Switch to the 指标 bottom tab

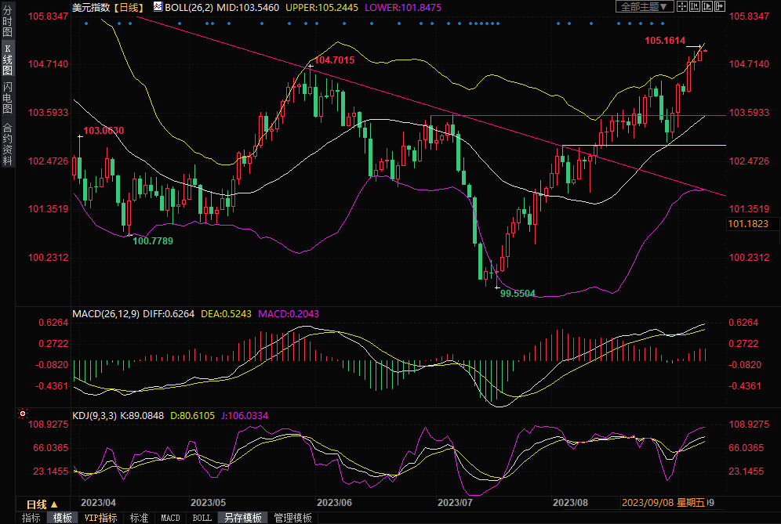[31, 518]
